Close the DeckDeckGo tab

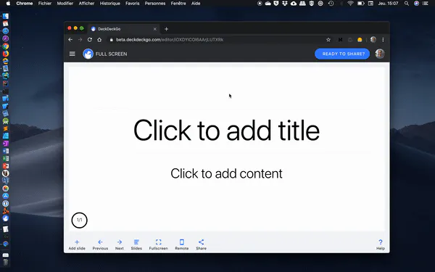155,29
